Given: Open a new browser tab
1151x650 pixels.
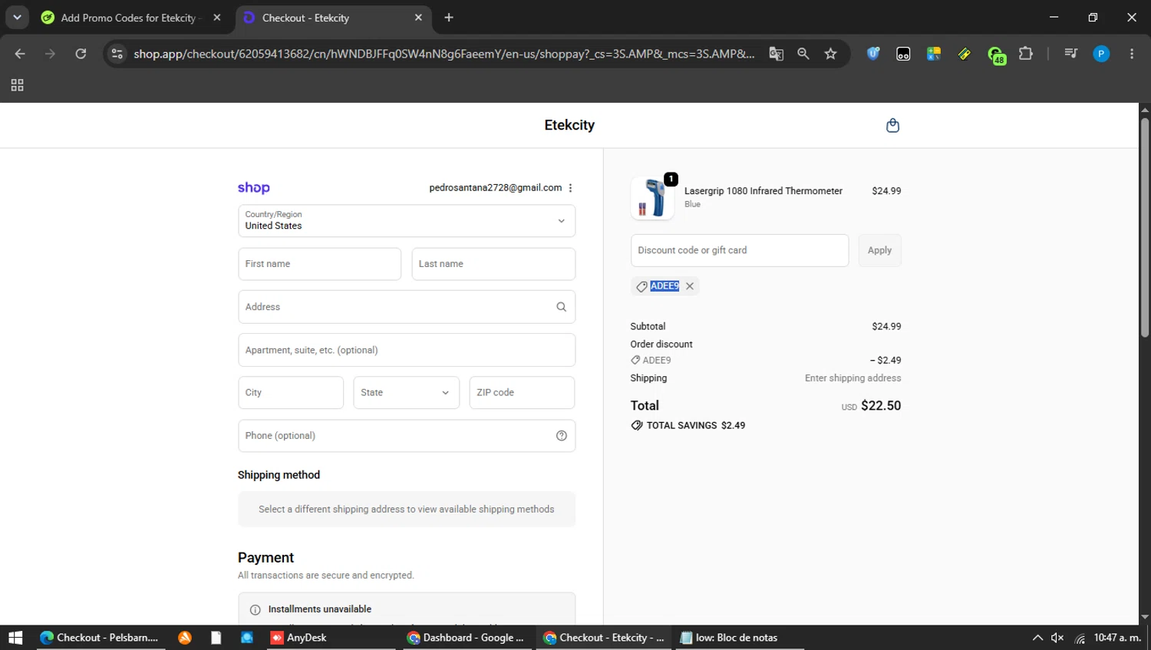Looking at the screenshot, I should point(449,18).
